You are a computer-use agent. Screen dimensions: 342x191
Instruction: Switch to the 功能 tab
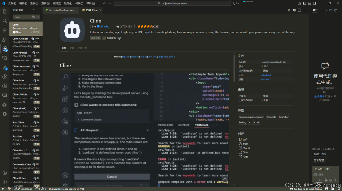coord(72,48)
